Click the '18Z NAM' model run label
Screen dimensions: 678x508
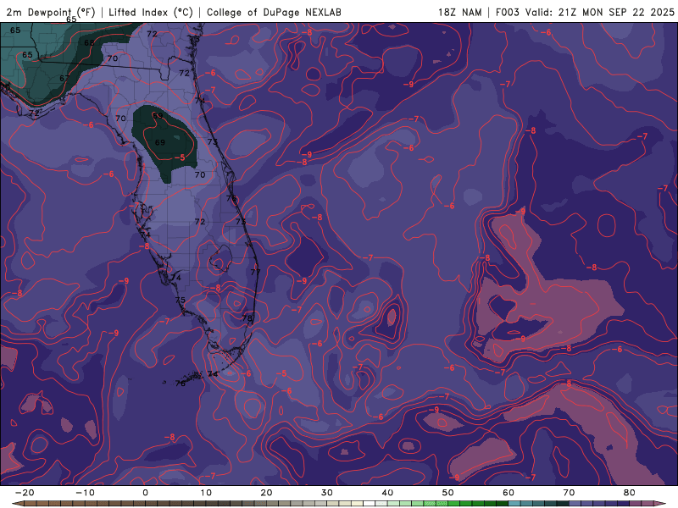(x=459, y=12)
